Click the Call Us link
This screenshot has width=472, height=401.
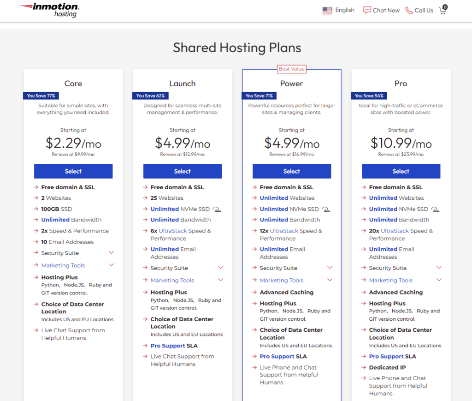pos(419,10)
